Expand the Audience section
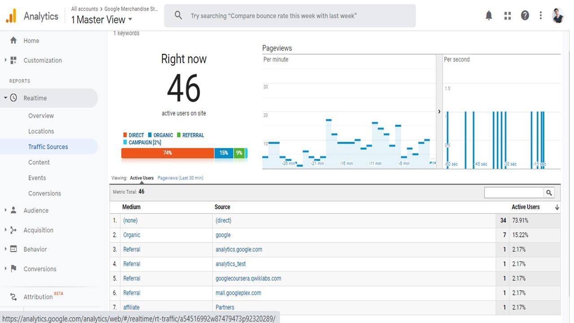Viewport: 574px width, 323px height. pyautogui.click(x=36, y=210)
